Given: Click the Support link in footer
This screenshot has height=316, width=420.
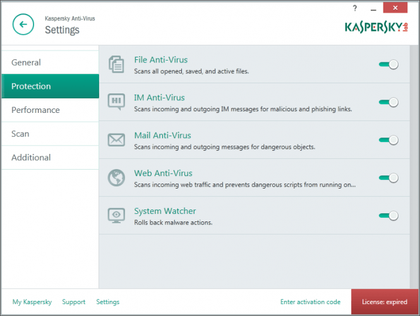Looking at the screenshot, I should 74,302.
